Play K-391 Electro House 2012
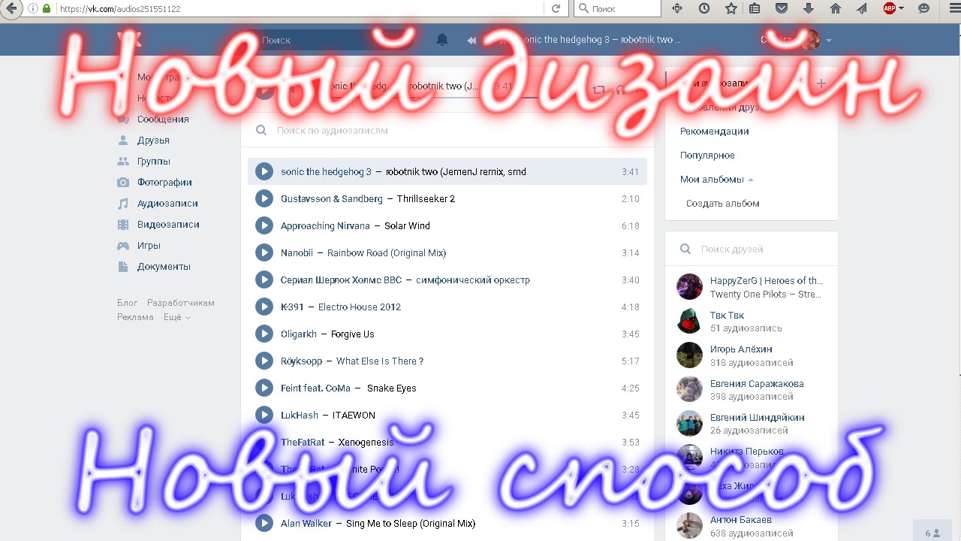The width and height of the screenshot is (961, 541). [264, 307]
